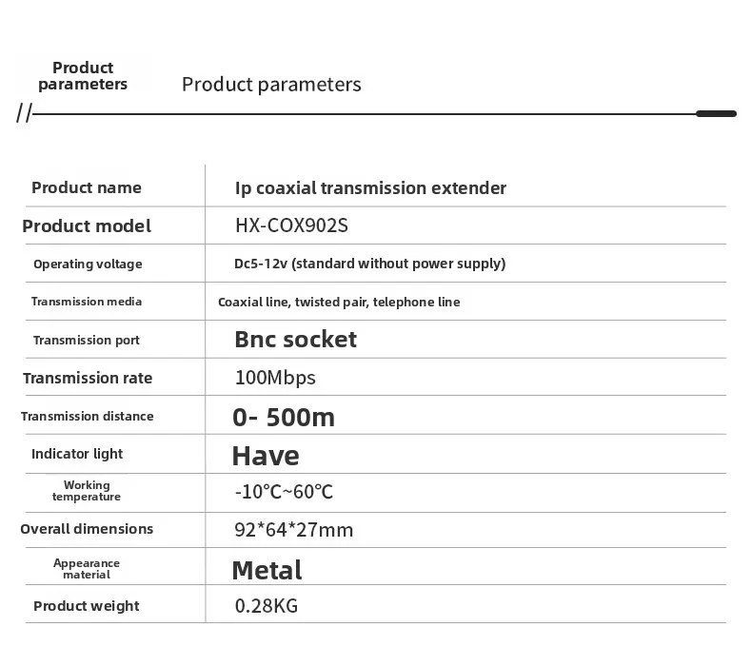Select the "Operating voltage" label
The image size is (752, 666).
88,264
